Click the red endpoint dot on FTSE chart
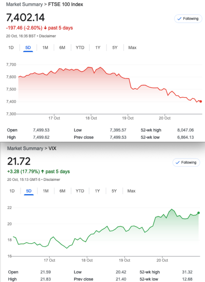Image resolution: width=205 pixels, height=282 pixels. 200,102
